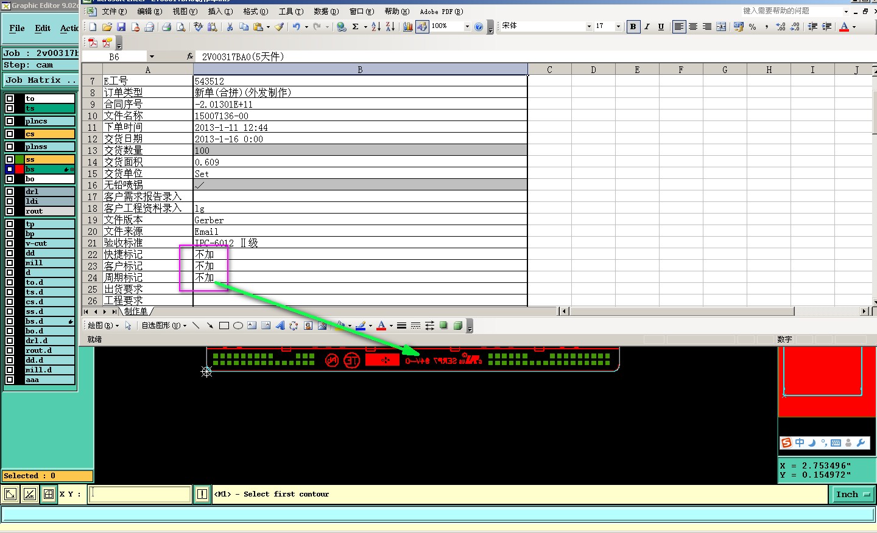Insert WordArt from drawing toolbar

280,326
